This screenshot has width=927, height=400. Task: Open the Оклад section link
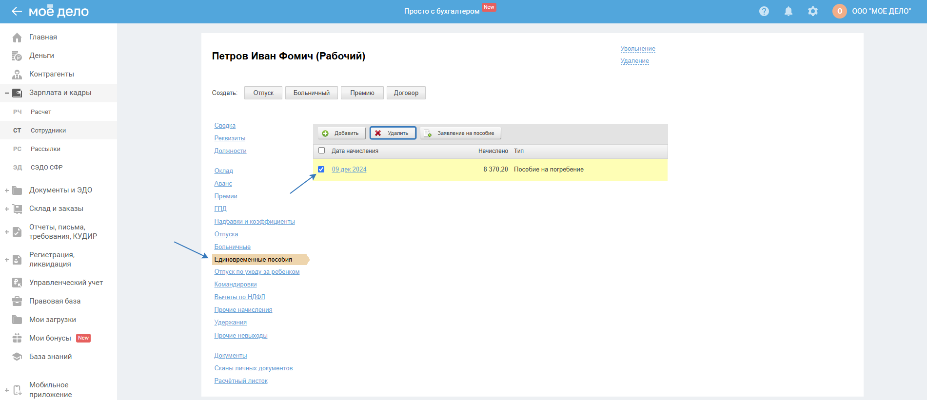pos(224,171)
